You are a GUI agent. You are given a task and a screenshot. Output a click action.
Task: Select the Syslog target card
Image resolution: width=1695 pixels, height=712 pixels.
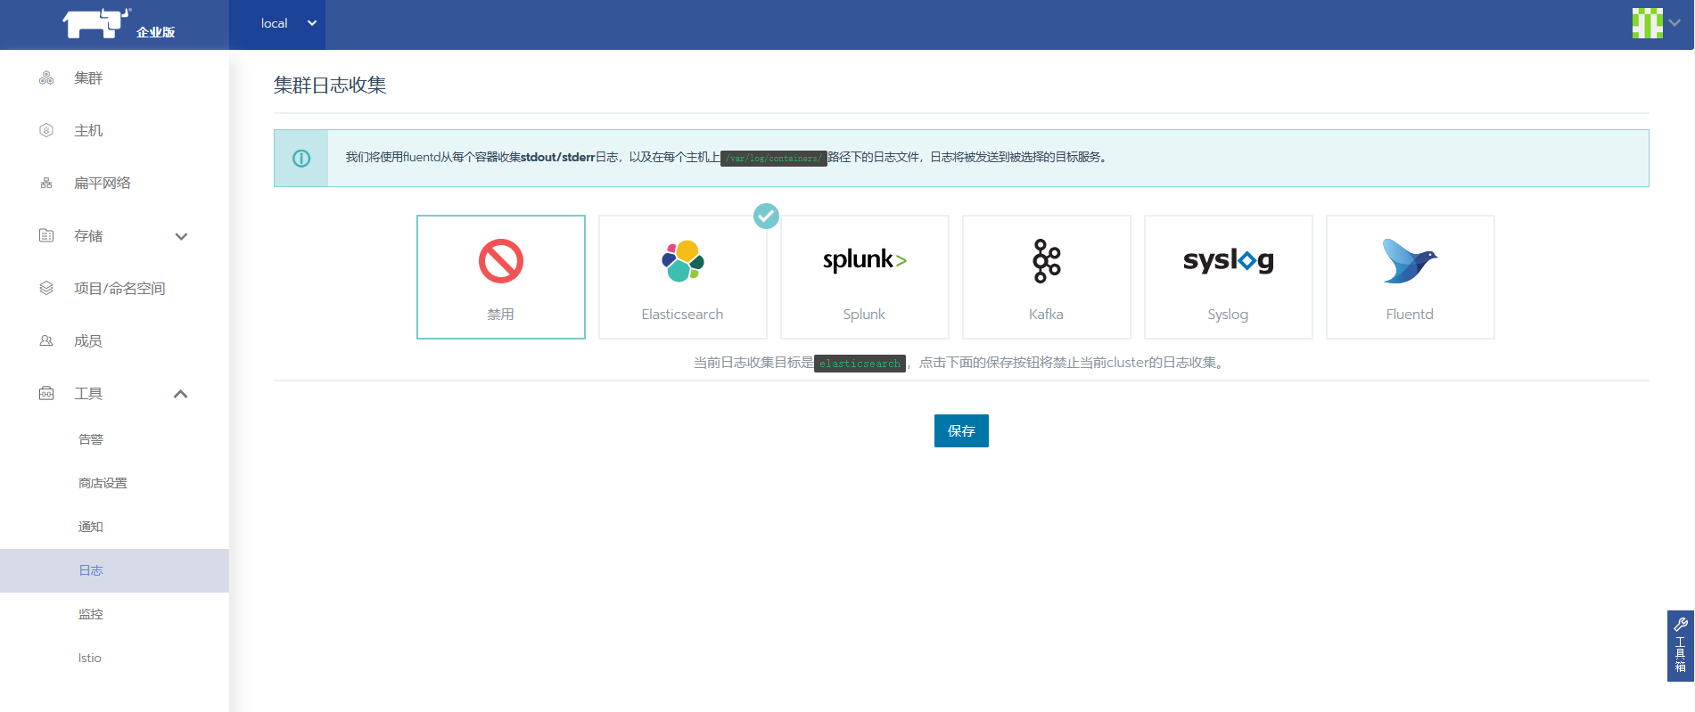click(x=1229, y=277)
